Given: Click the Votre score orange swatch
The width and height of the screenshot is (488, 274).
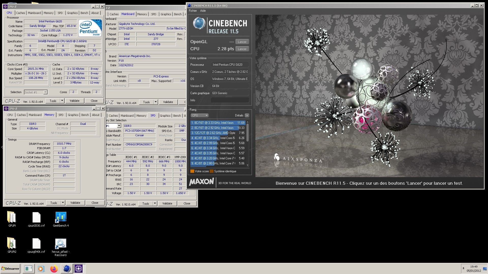Looking at the screenshot, I should [x=192, y=171].
